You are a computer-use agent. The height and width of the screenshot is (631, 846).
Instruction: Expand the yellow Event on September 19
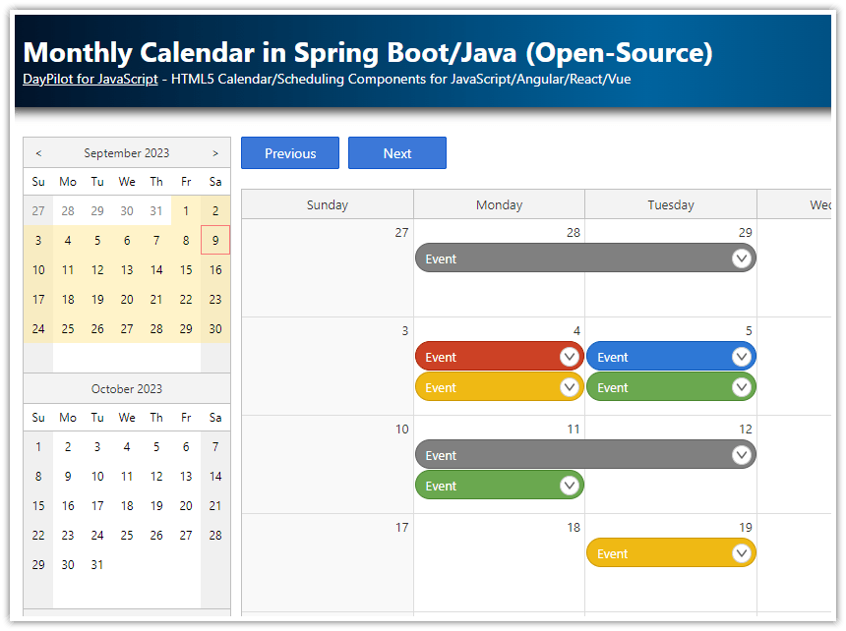coord(742,552)
